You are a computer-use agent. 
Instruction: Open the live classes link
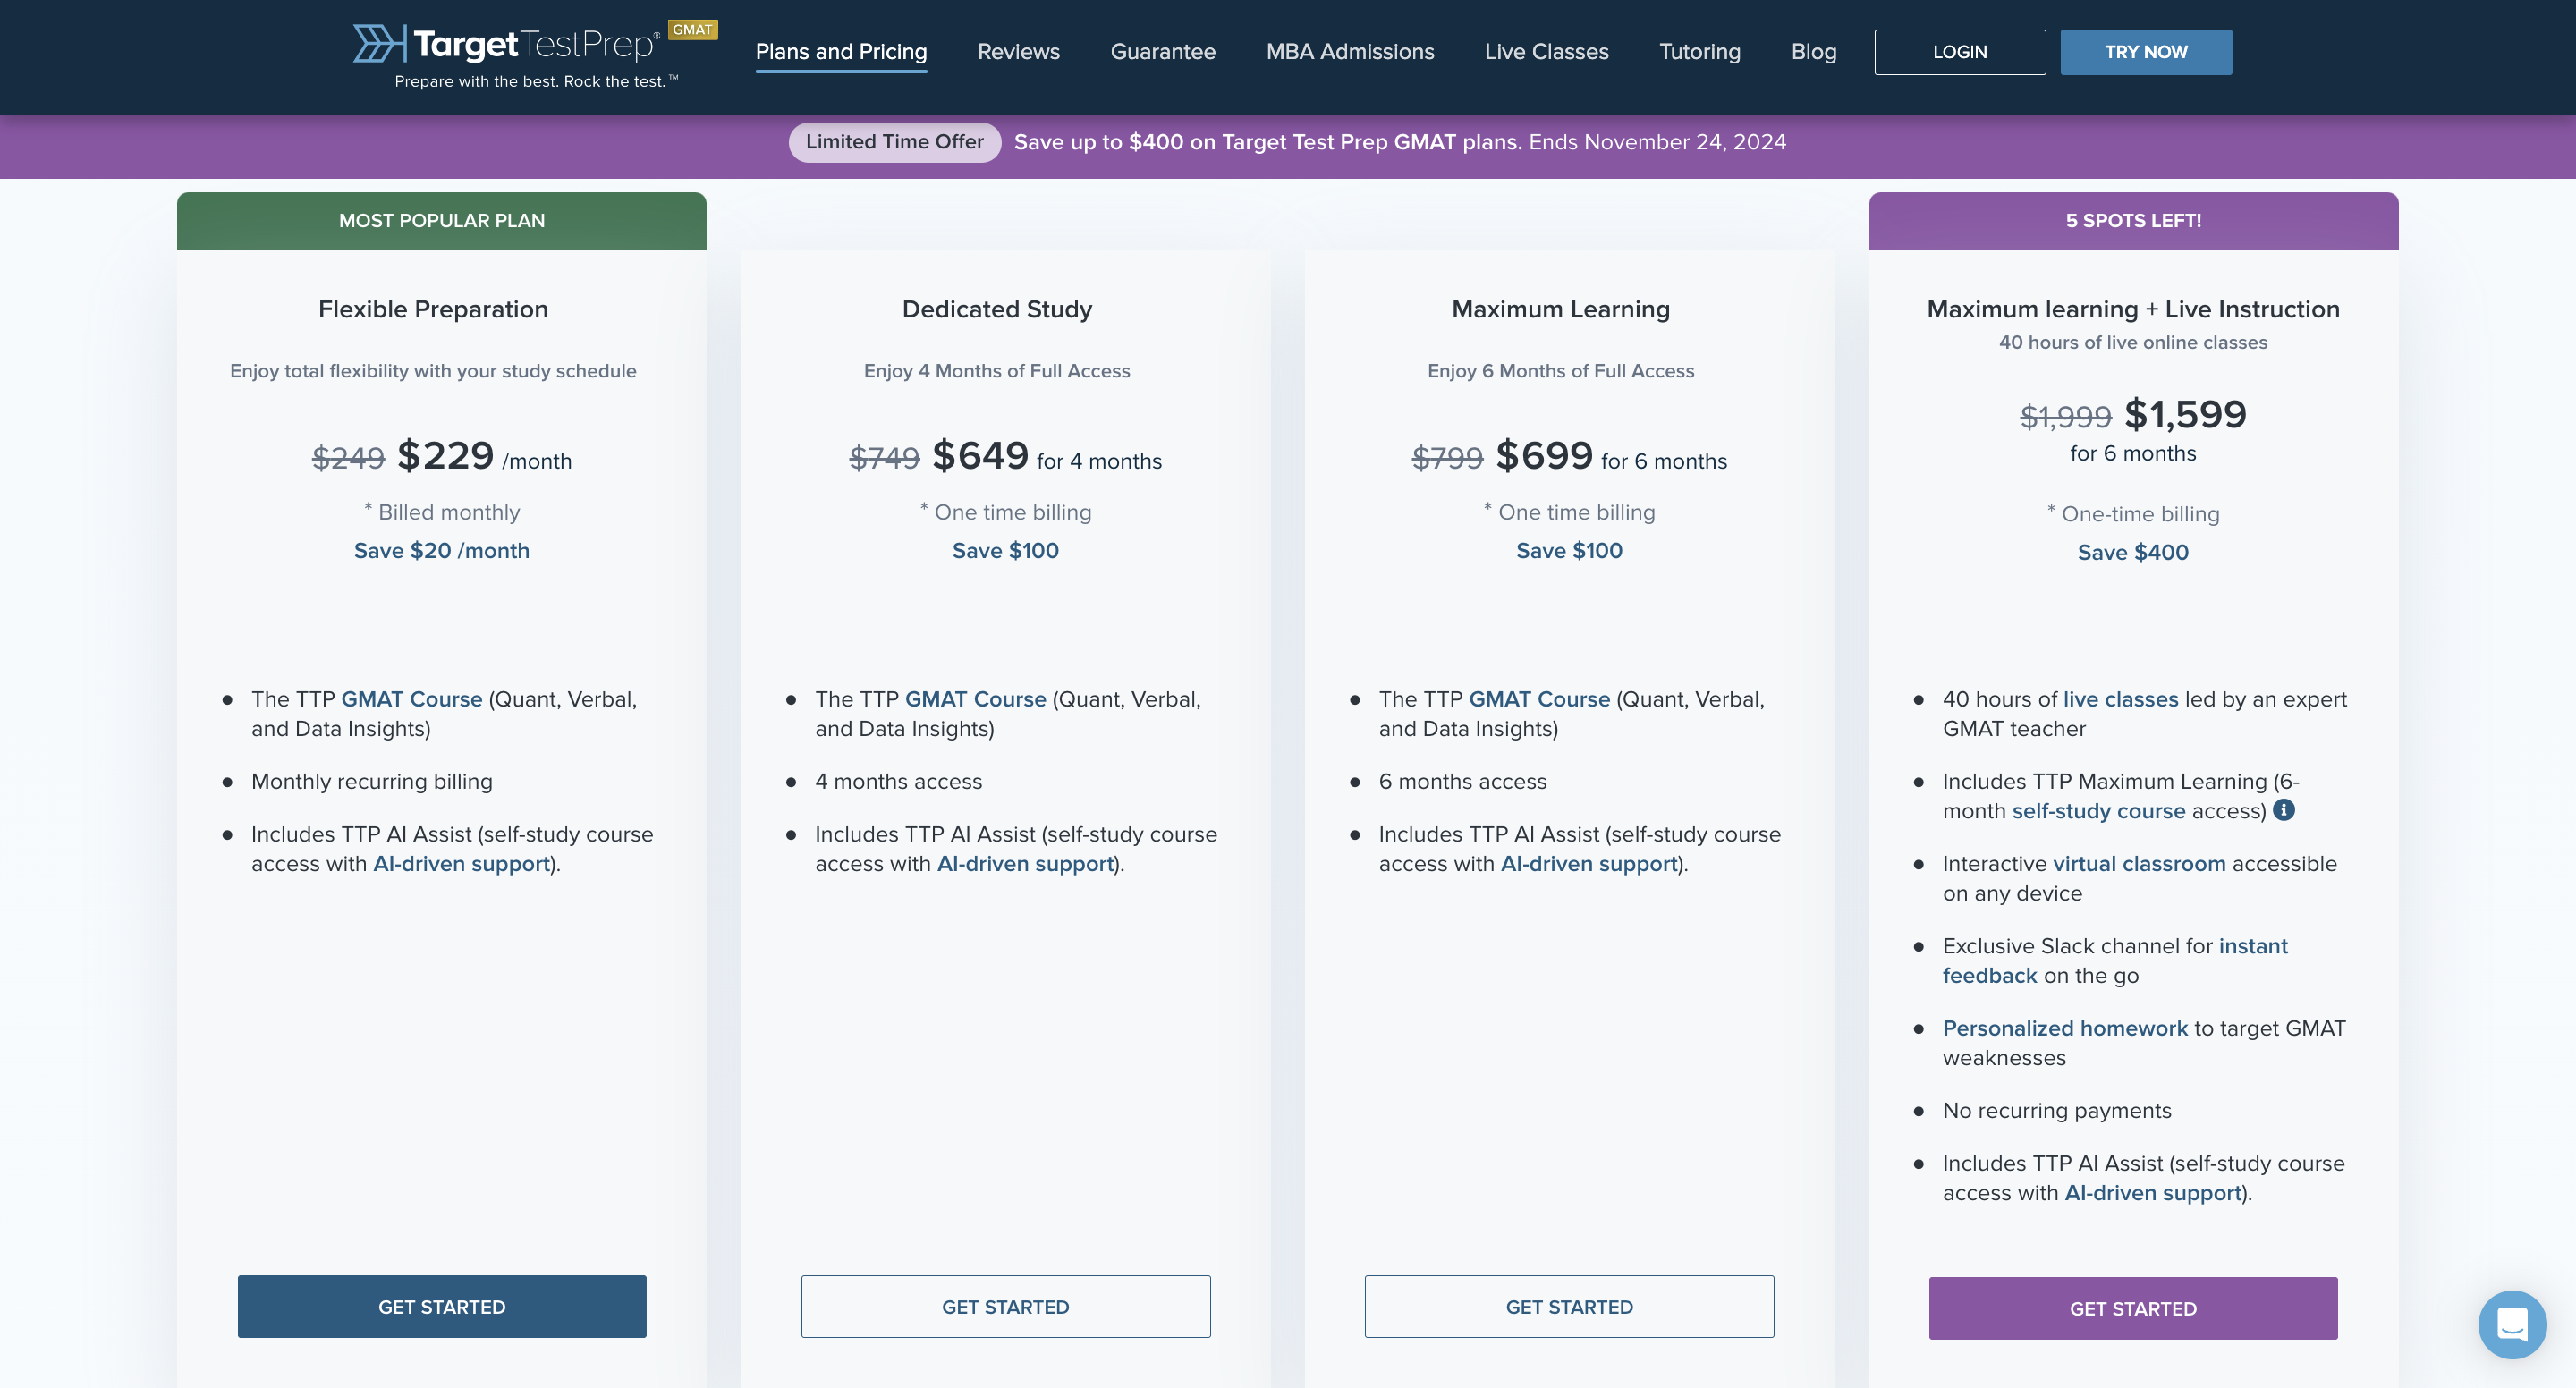(x=2119, y=699)
